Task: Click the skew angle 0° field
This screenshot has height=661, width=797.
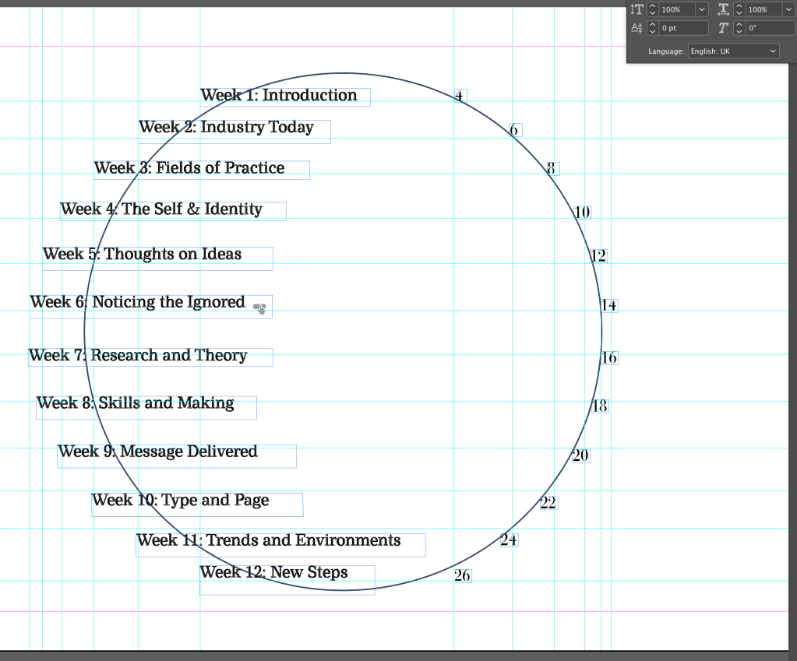Action: click(770, 28)
